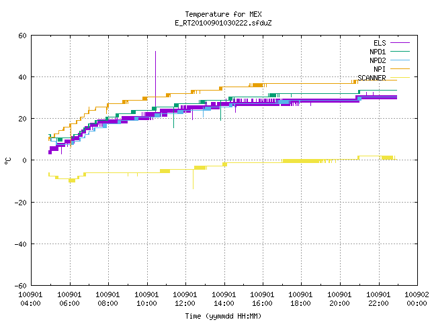The image size is (430, 322).
Task: Click the NPD2 legend label
Action: (x=378, y=60)
